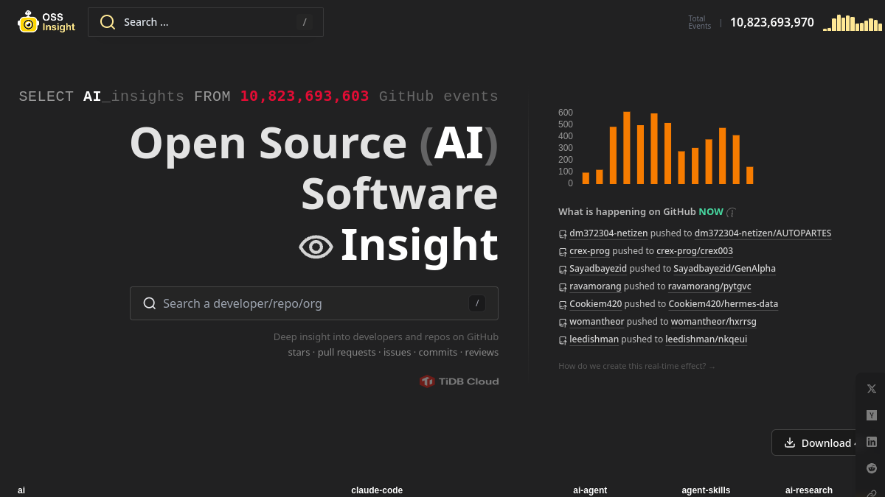Select the ai-agent topic tab
The width and height of the screenshot is (885, 497).
[x=590, y=490]
